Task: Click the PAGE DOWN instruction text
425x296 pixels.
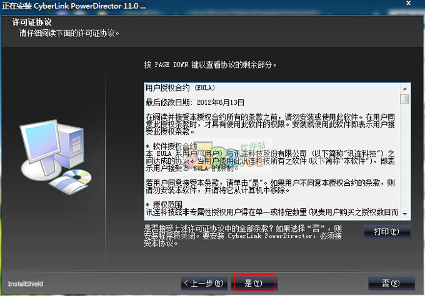Action: tap(210, 65)
